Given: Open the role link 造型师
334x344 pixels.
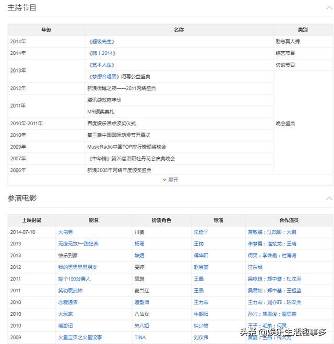Looking at the screenshot, I should (141, 302).
